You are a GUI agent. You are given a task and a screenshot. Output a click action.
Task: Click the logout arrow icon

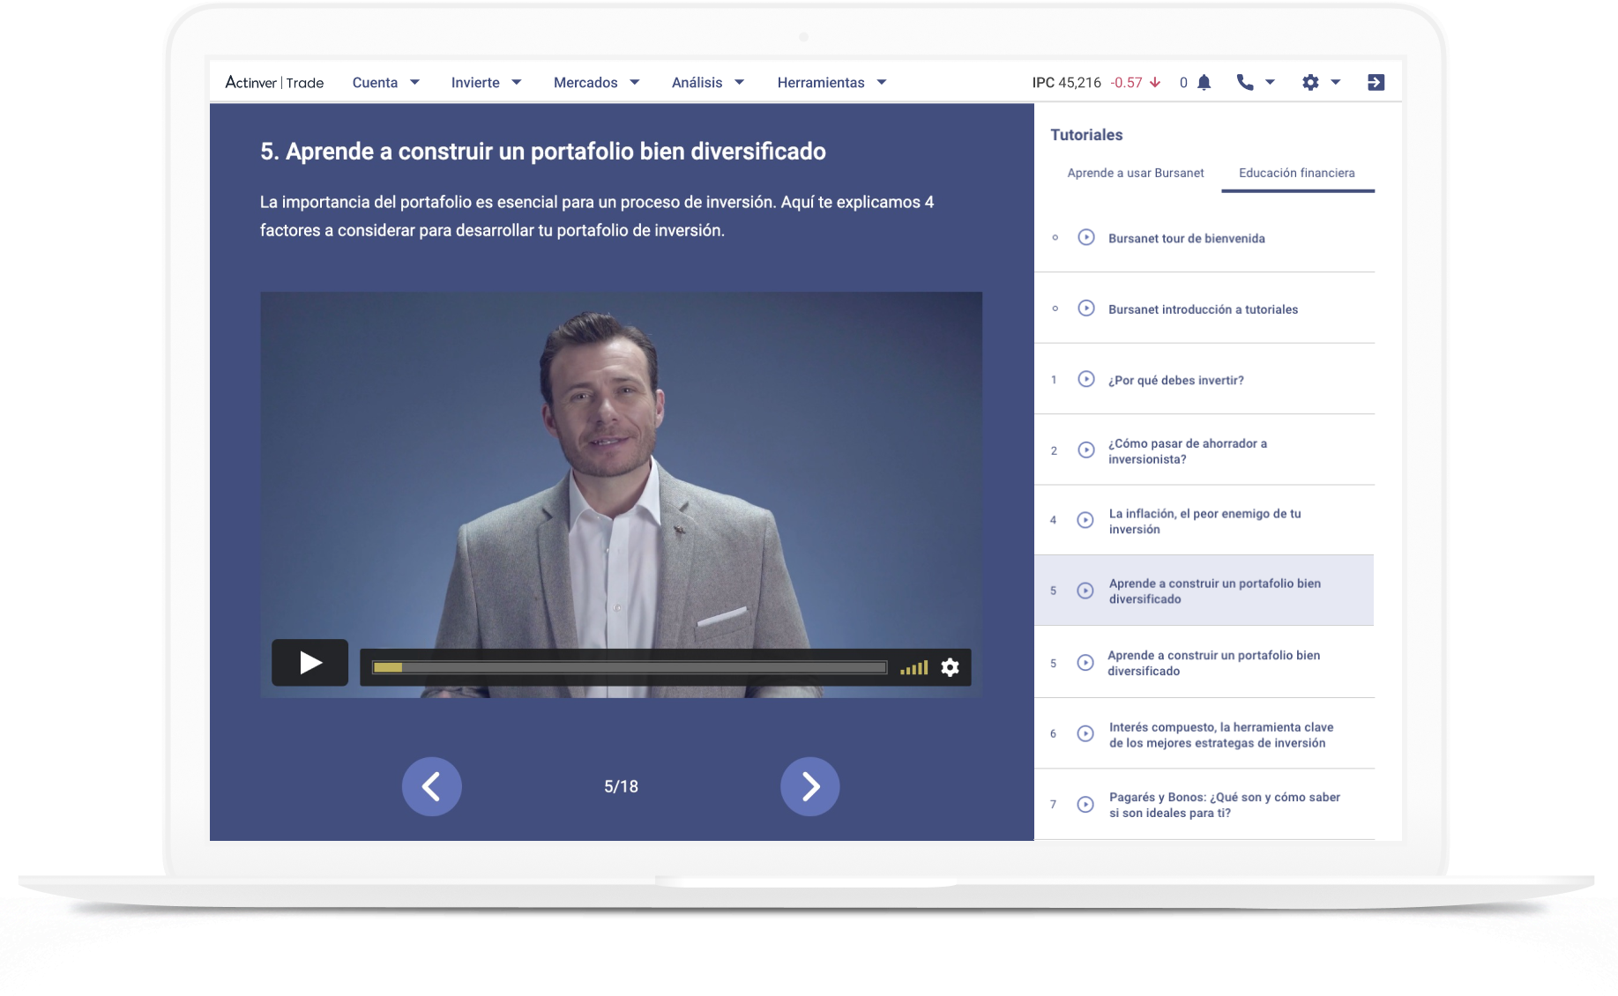pos(1376,82)
